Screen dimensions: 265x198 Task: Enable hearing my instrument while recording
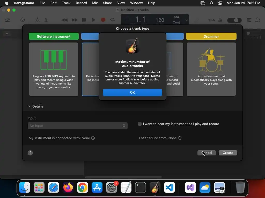point(139,124)
